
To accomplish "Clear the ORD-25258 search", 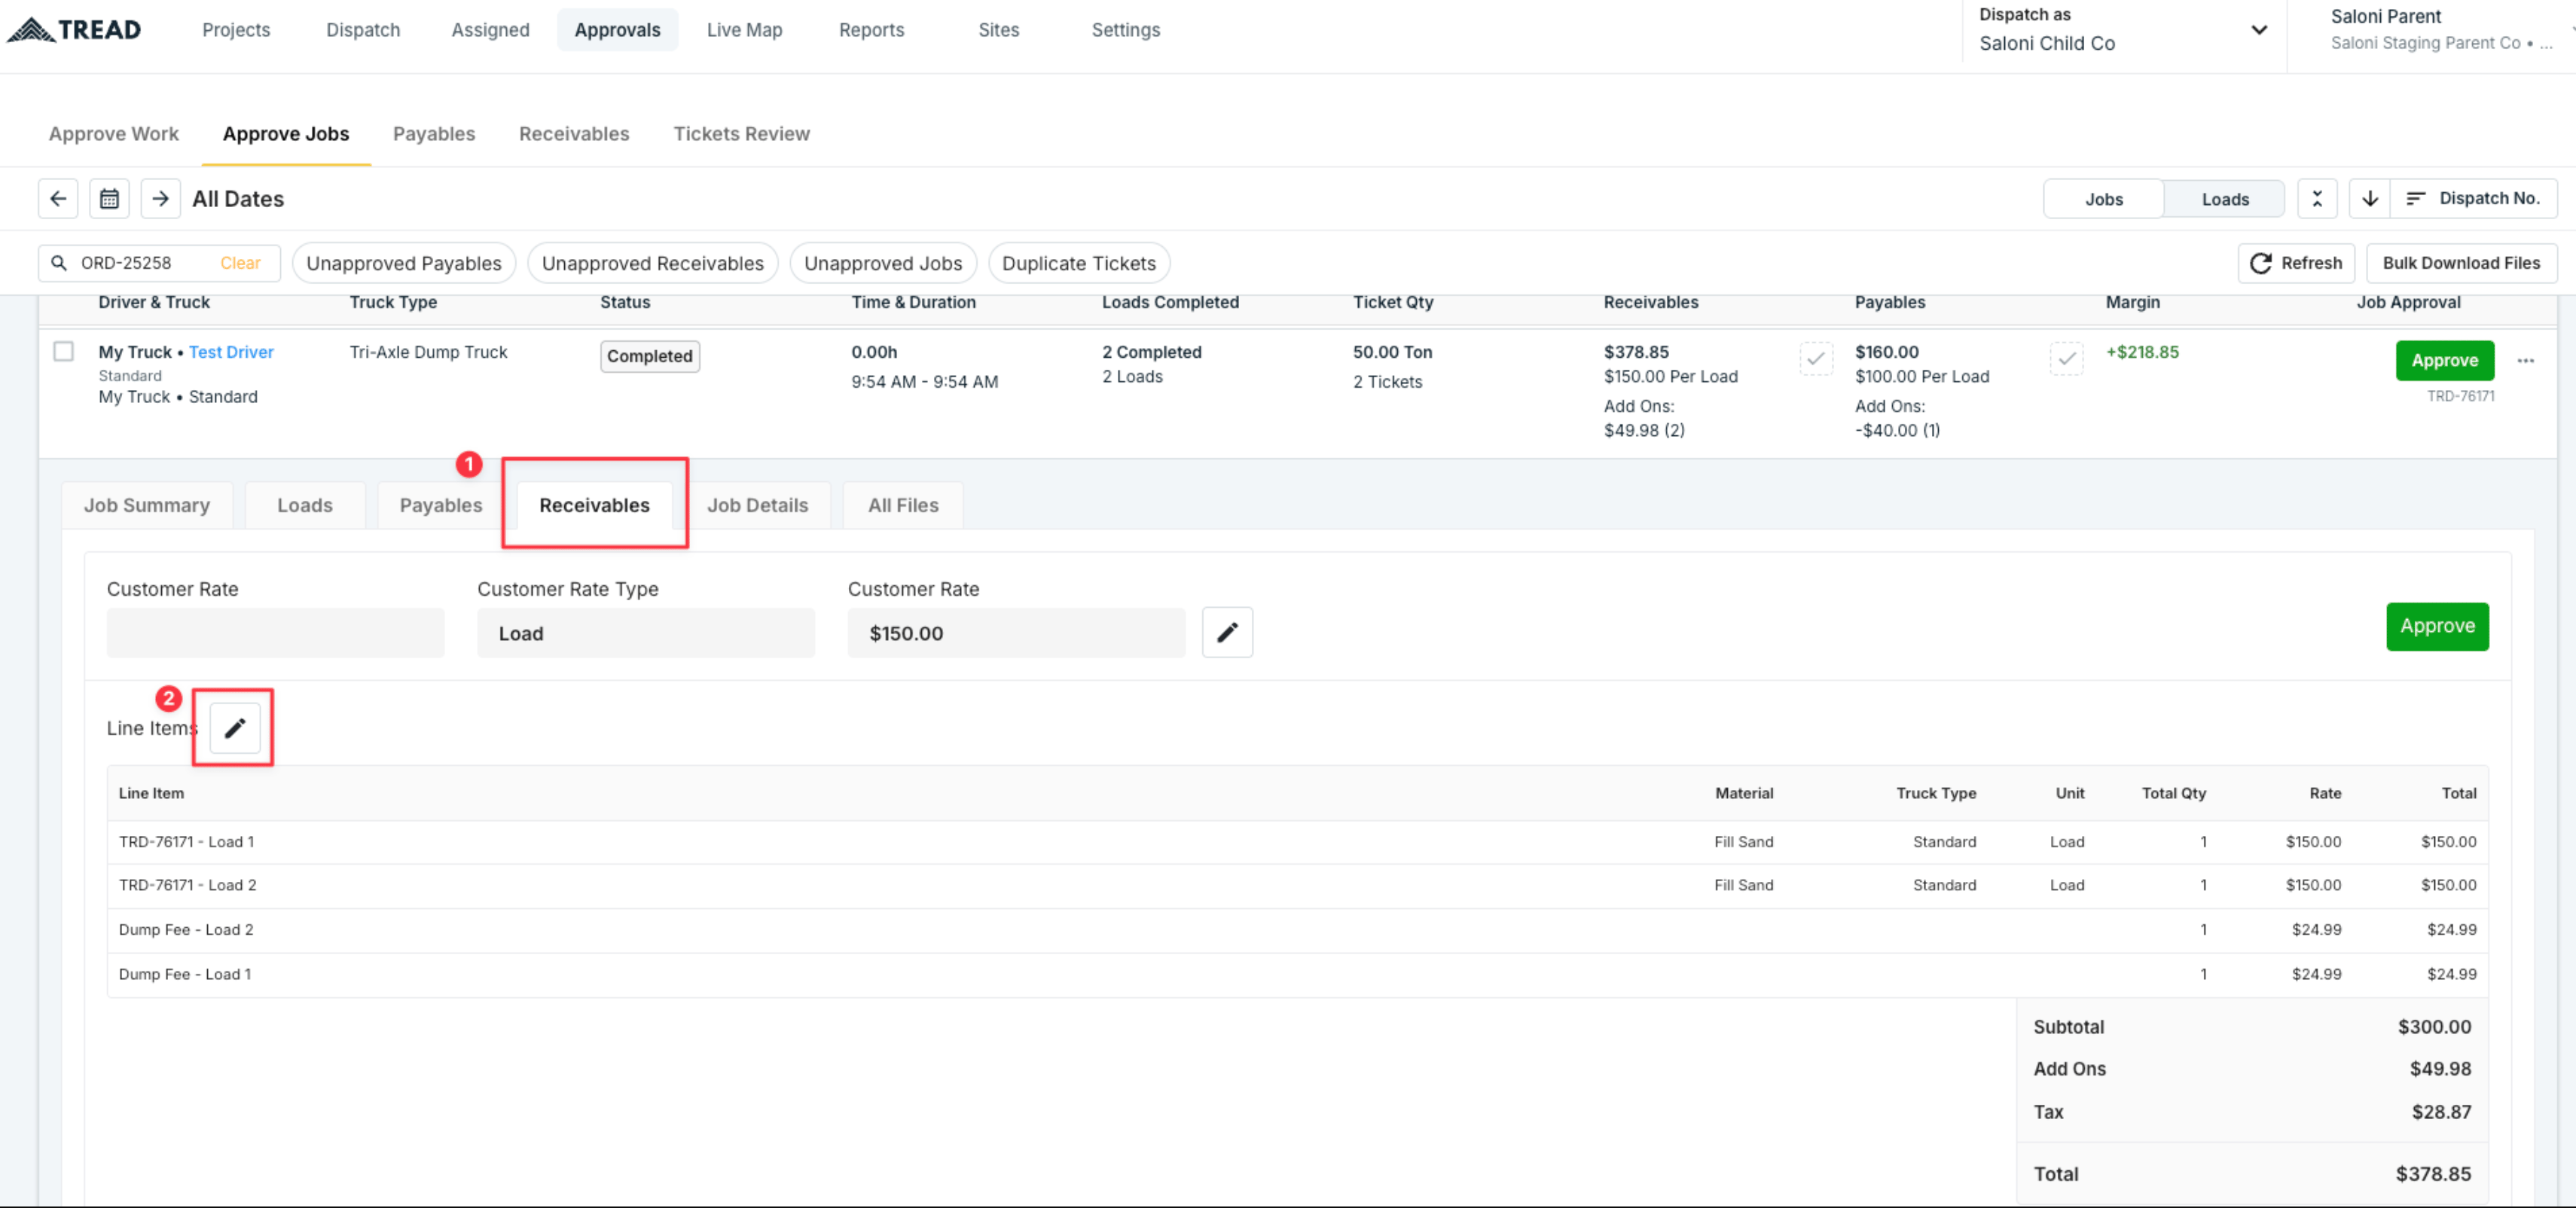I will point(240,263).
